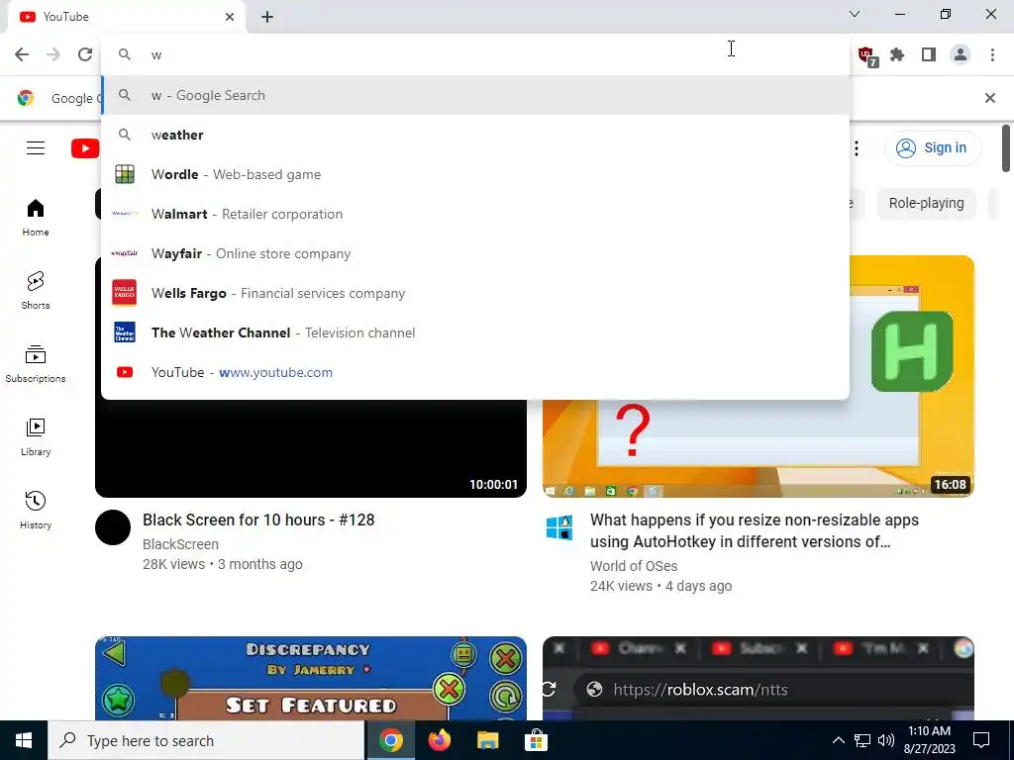Screen dimensions: 1014x760
Task: Open Library in the sidebar
Action: (x=36, y=437)
